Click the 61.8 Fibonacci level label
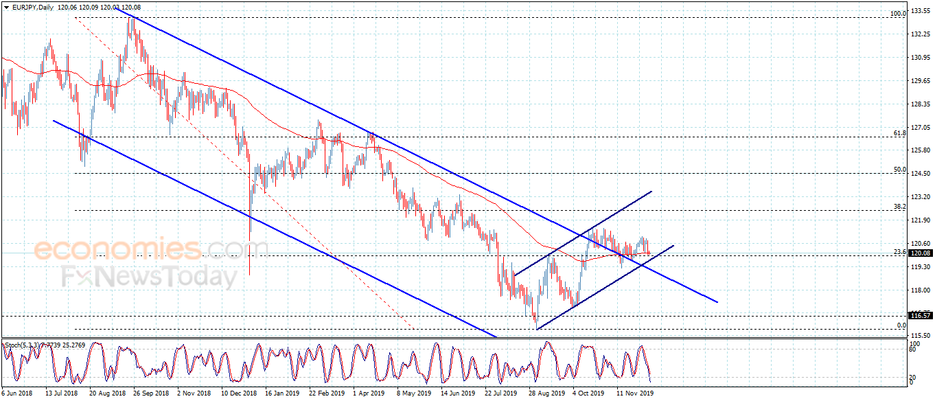 point(899,133)
